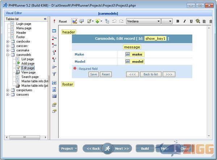
Task: Open the carsmodels View page
Action: point(28,72)
